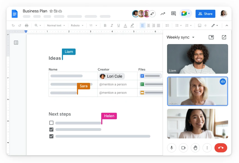Screen dimensions: 239x163
Task: Collapse the toolbar with up chevron
Action: coord(227,25)
